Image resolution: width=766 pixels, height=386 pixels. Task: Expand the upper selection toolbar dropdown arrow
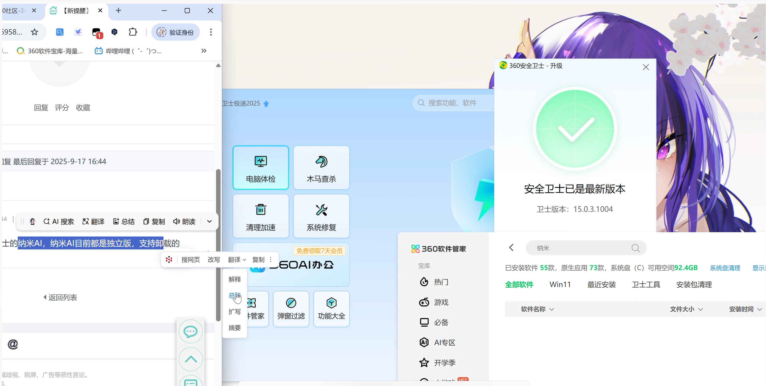point(209,222)
